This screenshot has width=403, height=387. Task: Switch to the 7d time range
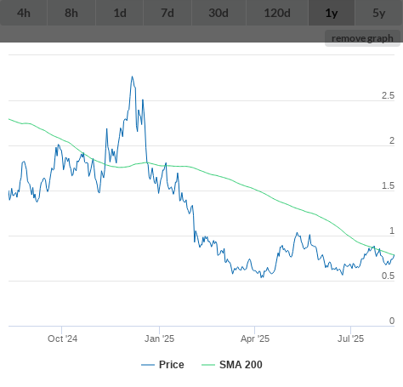click(x=167, y=13)
